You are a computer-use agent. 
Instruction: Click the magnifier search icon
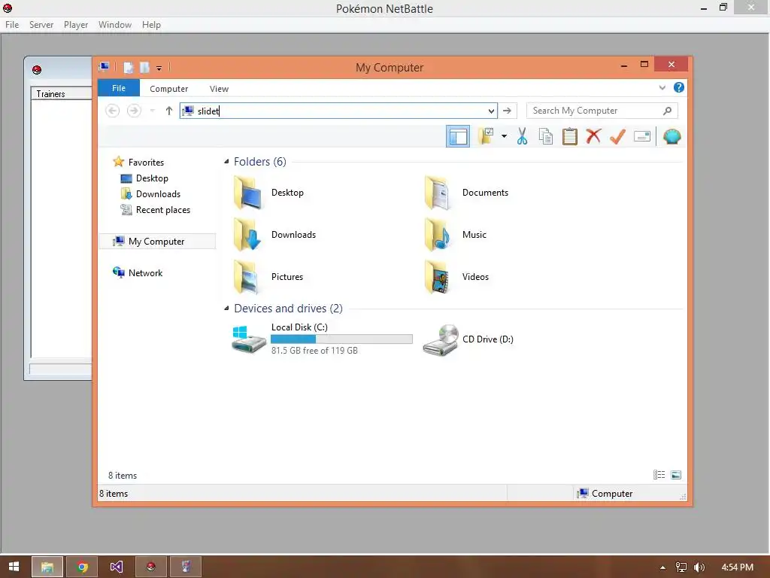(x=667, y=111)
